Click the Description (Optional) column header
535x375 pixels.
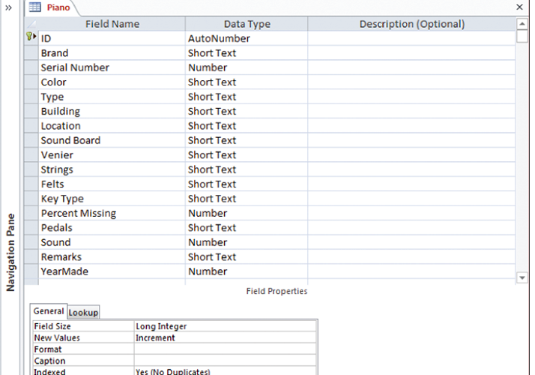point(411,24)
